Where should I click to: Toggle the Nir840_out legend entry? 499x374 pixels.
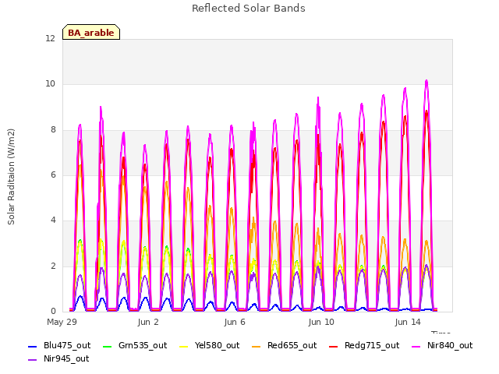(x=442, y=345)
